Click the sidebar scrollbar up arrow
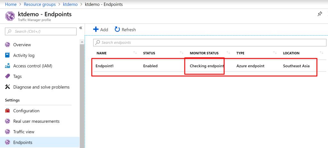 coord(82,42)
